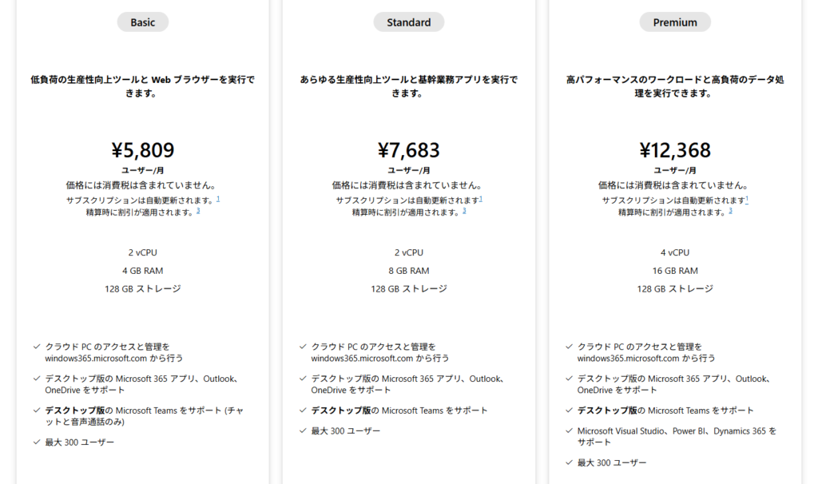Select the Premium plan label
The width and height of the screenshot is (818, 484).
point(675,22)
